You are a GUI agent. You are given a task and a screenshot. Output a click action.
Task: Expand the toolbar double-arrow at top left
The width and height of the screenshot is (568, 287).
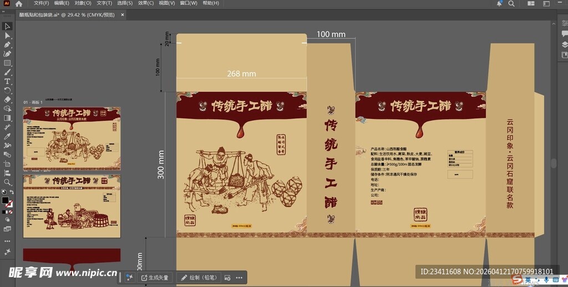4,12
